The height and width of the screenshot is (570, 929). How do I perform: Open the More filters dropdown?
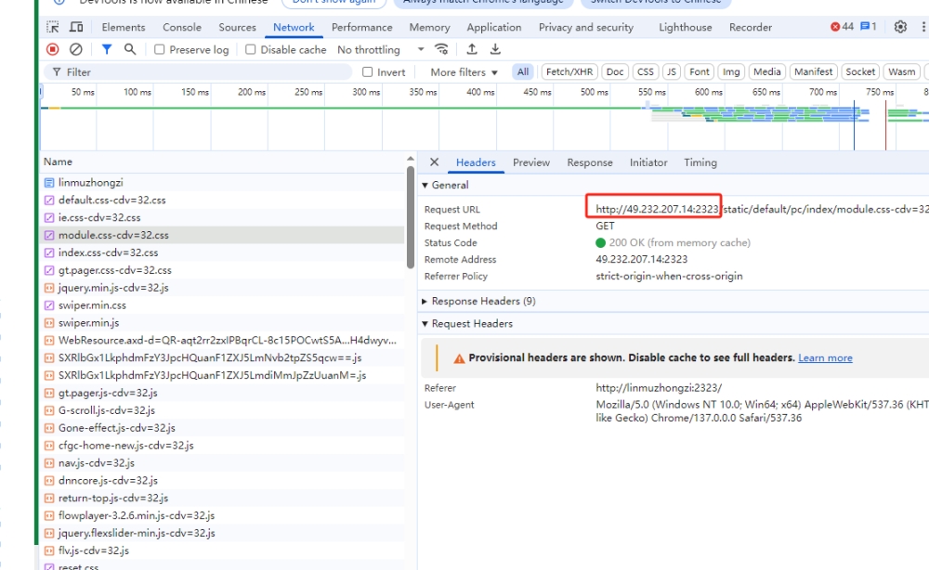(464, 72)
